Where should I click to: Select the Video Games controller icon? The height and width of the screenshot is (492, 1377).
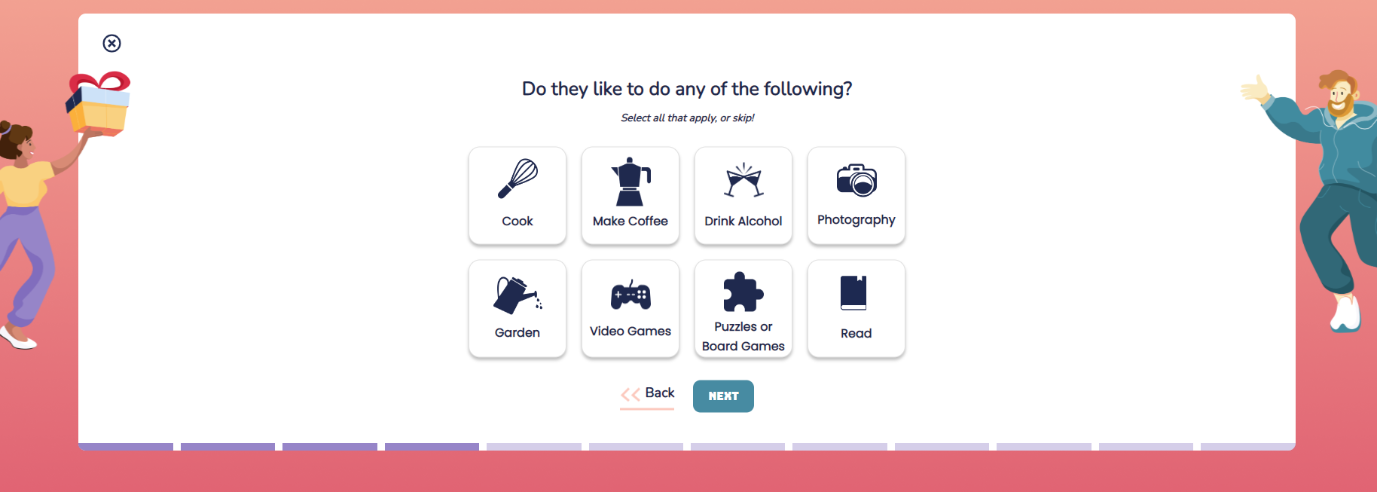(630, 295)
